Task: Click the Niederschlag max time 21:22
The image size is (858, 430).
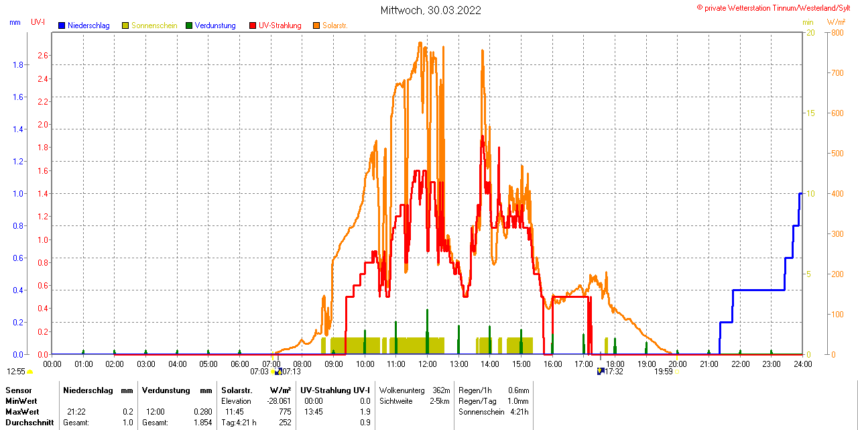Action: pyautogui.click(x=76, y=411)
